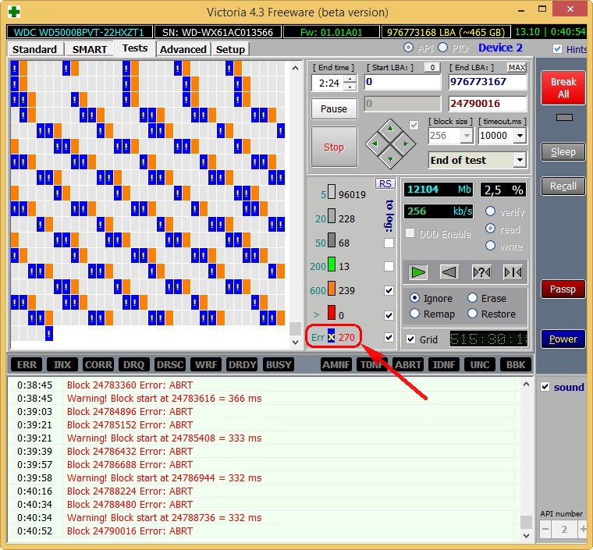The height and width of the screenshot is (550, 593).
Task: Click the DRQ status indicator
Action: pyautogui.click(x=134, y=365)
